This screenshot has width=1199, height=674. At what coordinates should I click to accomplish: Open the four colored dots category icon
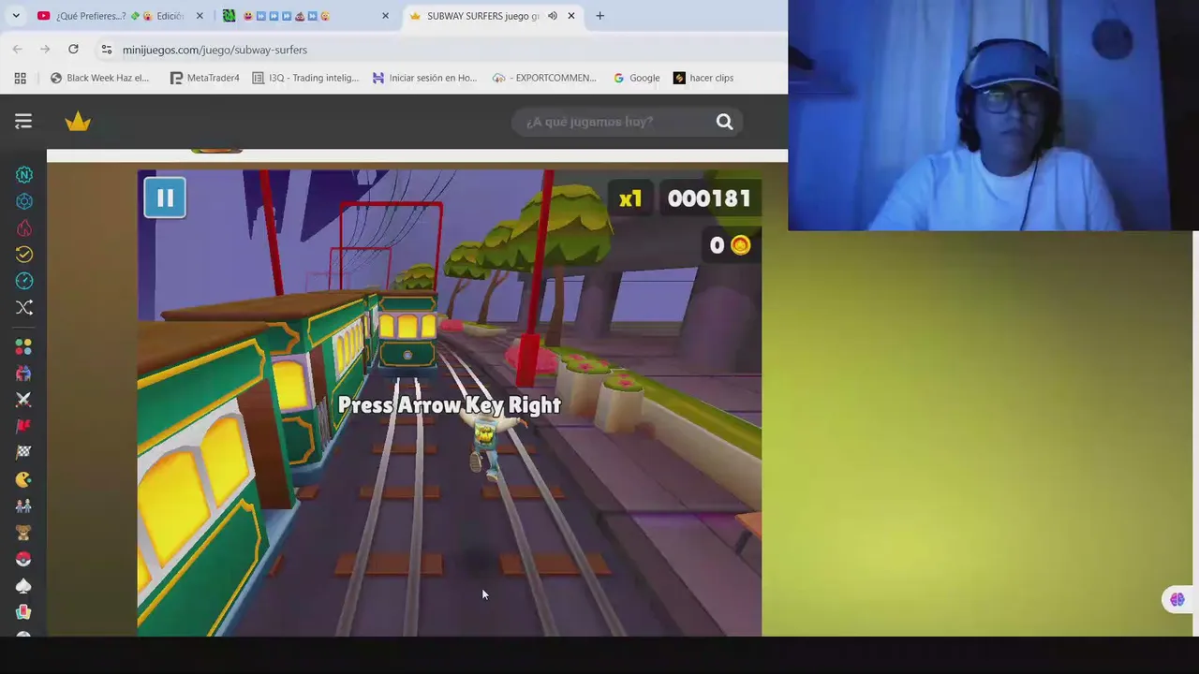(x=23, y=346)
